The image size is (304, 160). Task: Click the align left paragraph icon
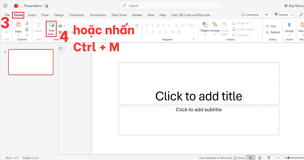147,32
